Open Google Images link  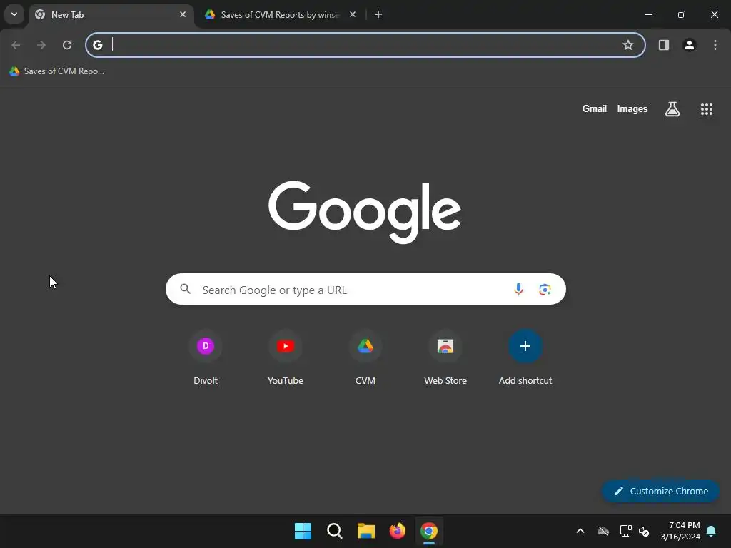pyautogui.click(x=632, y=108)
